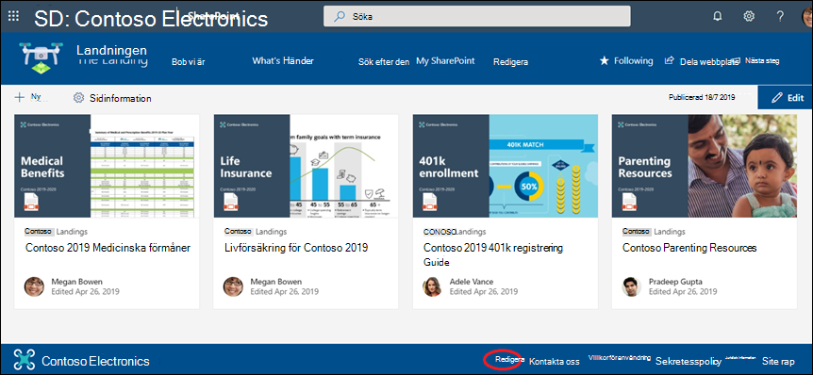The height and width of the screenshot is (375, 813).
Task: Open Sök efter den navigation item
Action: tap(384, 61)
